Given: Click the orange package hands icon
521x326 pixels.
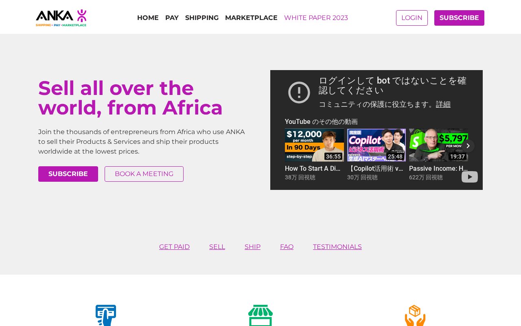Looking at the screenshot, I should (x=415, y=315).
